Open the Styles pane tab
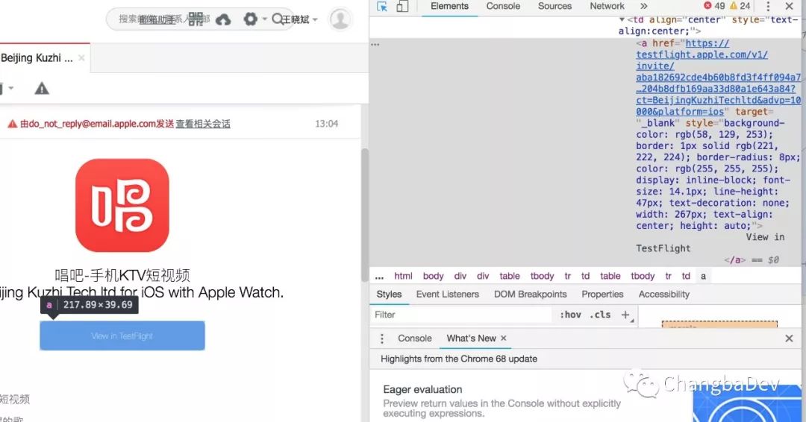This screenshot has width=806, height=422. click(389, 295)
